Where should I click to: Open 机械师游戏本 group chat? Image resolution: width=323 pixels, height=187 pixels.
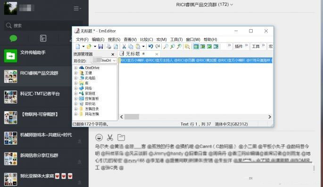pos(44,138)
